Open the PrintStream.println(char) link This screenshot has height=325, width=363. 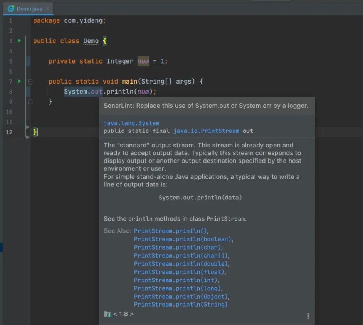coord(178,247)
